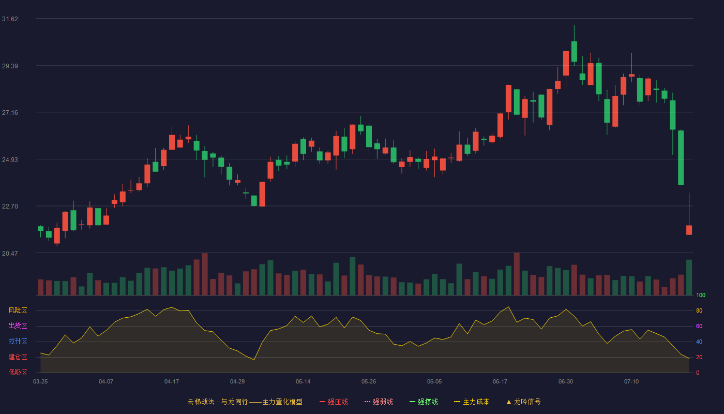724x414 pixels.
Task: Click the 0 indicator axis value
Action: (x=698, y=373)
